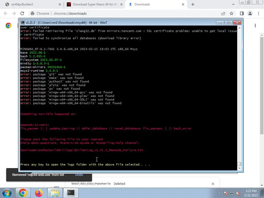
Task: Open Windows Explorer from the taskbar
Action: (x=55, y=193)
